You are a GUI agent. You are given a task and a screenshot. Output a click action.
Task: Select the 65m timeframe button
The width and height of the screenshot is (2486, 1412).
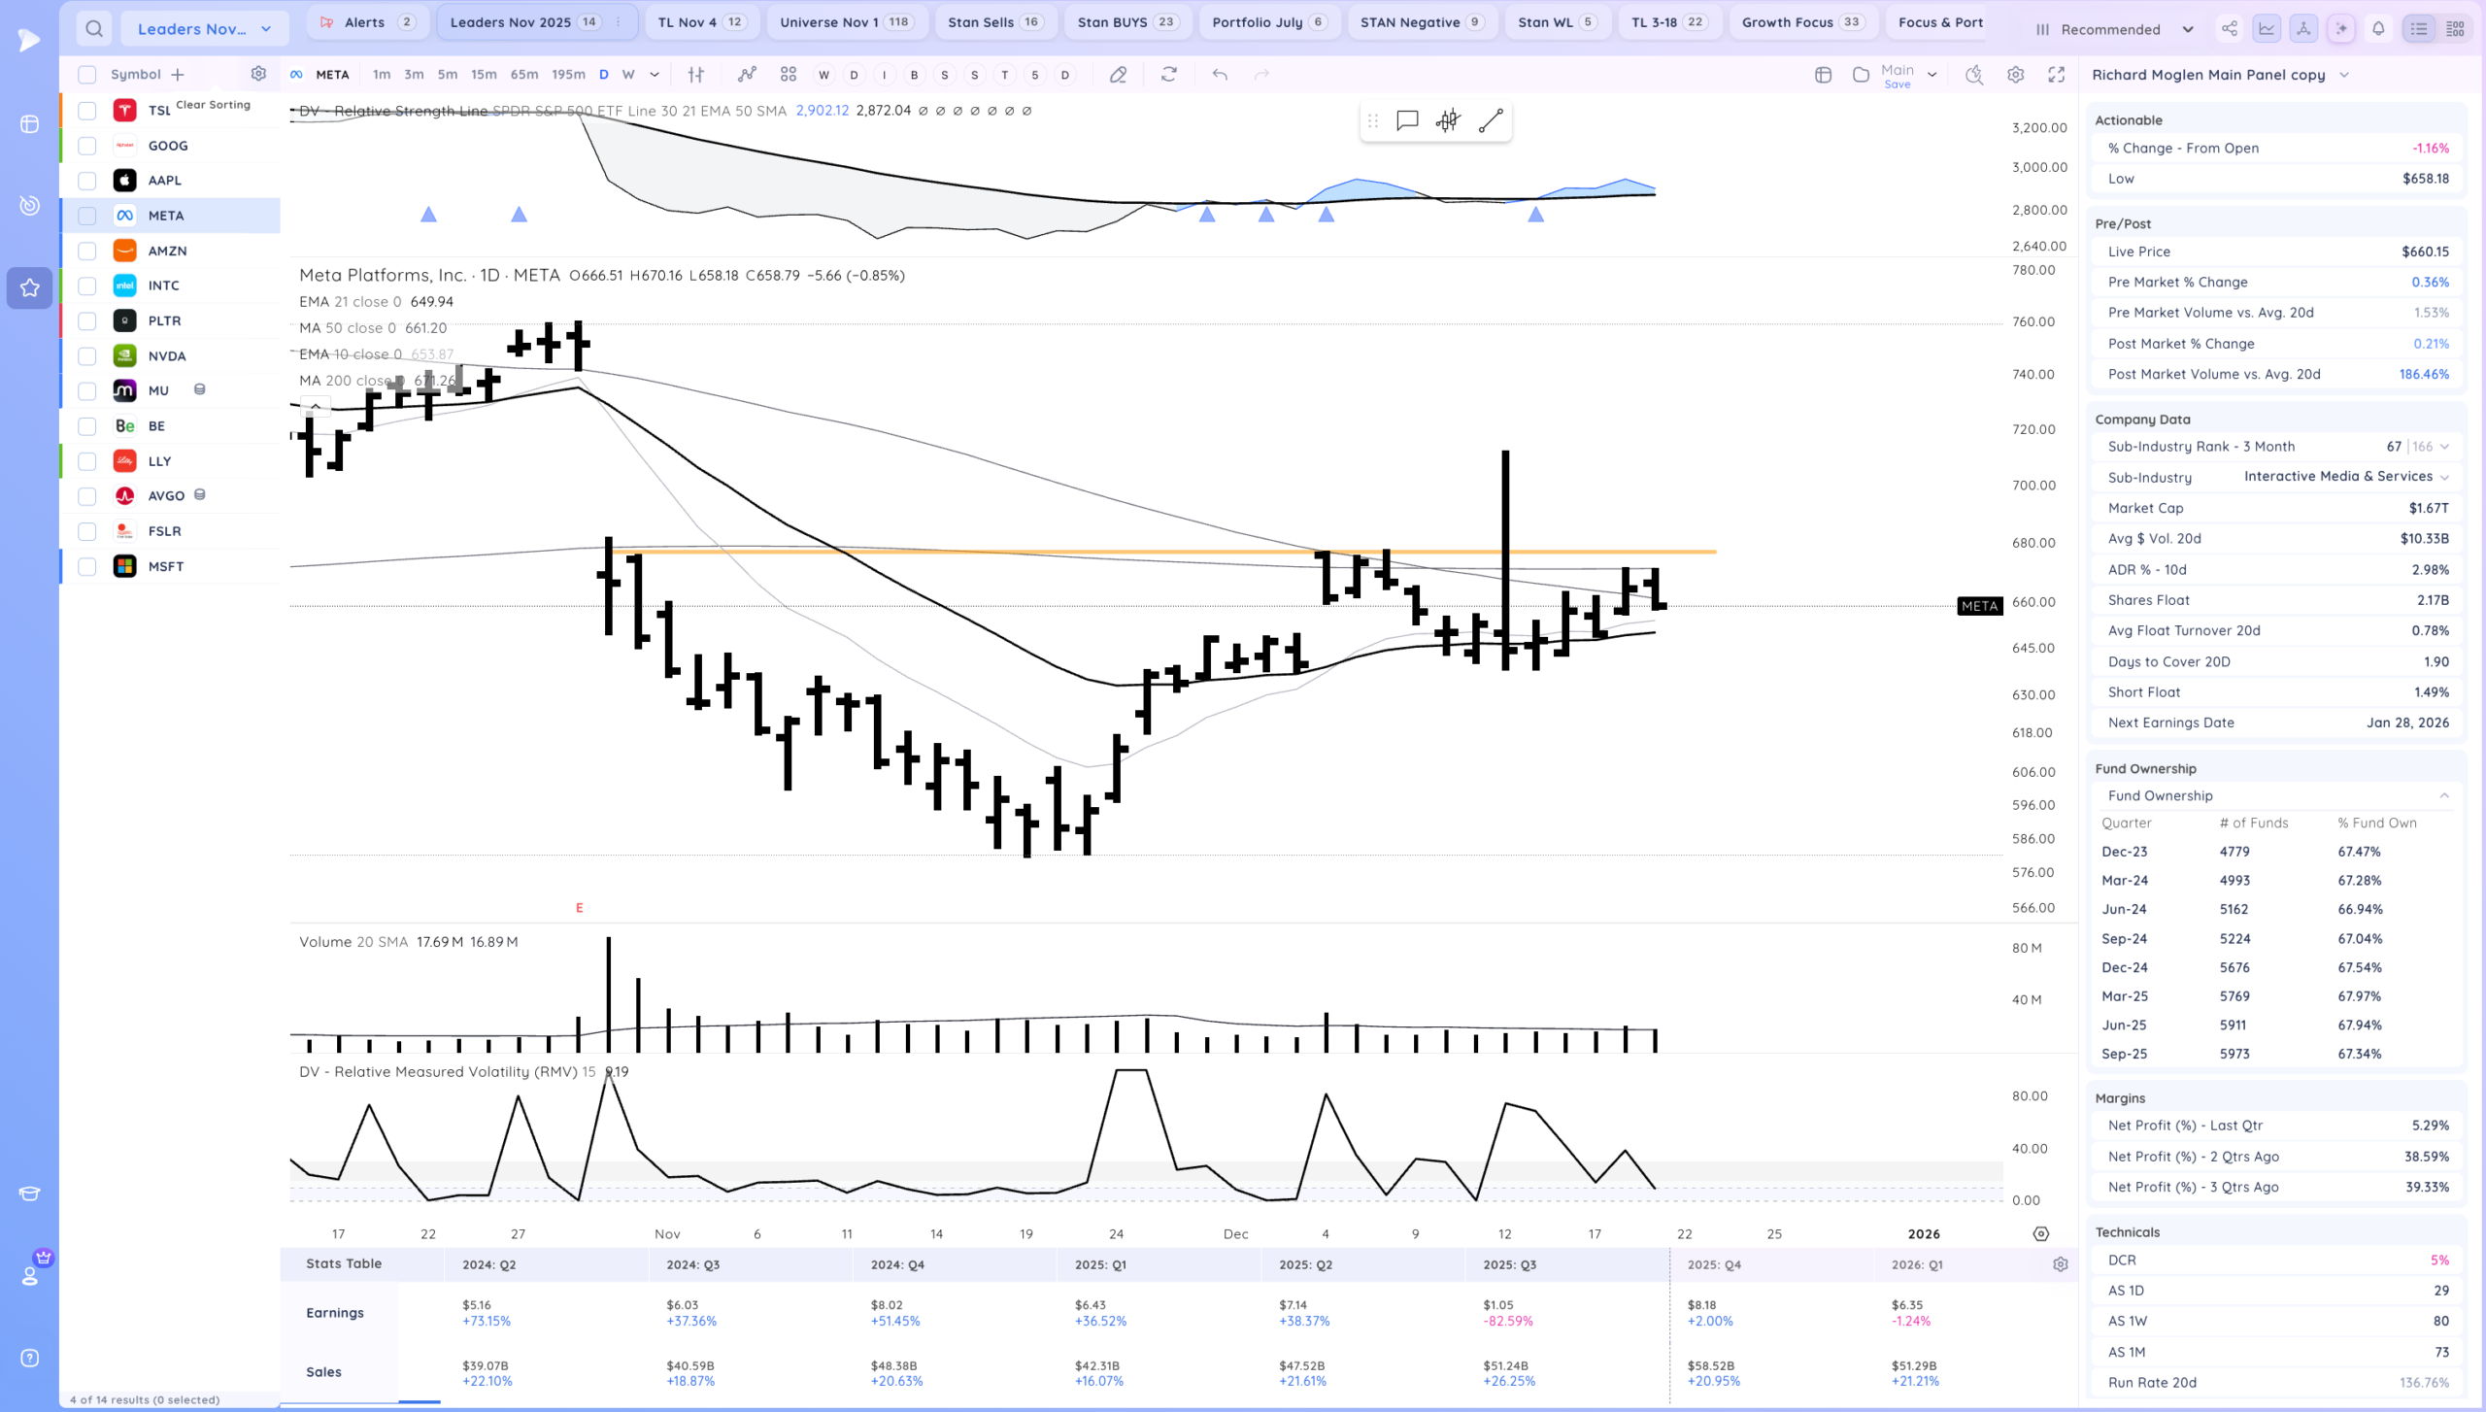click(524, 75)
